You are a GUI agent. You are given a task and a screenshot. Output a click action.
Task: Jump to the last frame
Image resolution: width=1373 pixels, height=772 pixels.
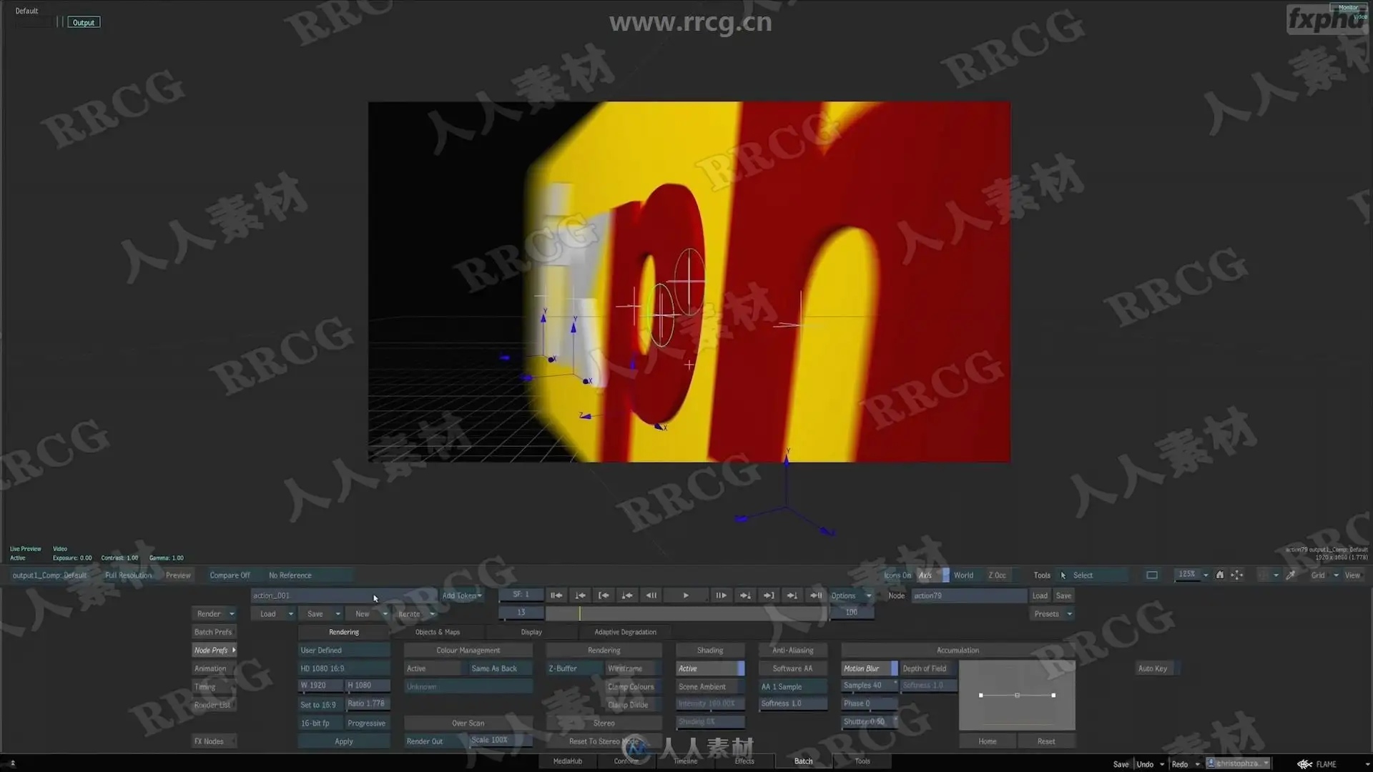815,595
